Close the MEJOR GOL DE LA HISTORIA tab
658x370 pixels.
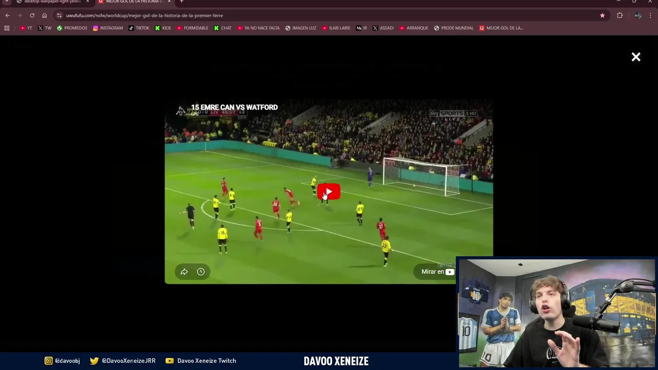[169, 2]
